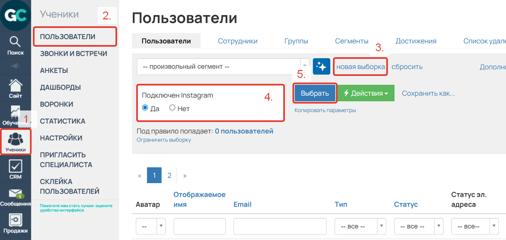Open СТАТИСТИКА menu item
Screen dimensions: 506x240
tap(62, 121)
